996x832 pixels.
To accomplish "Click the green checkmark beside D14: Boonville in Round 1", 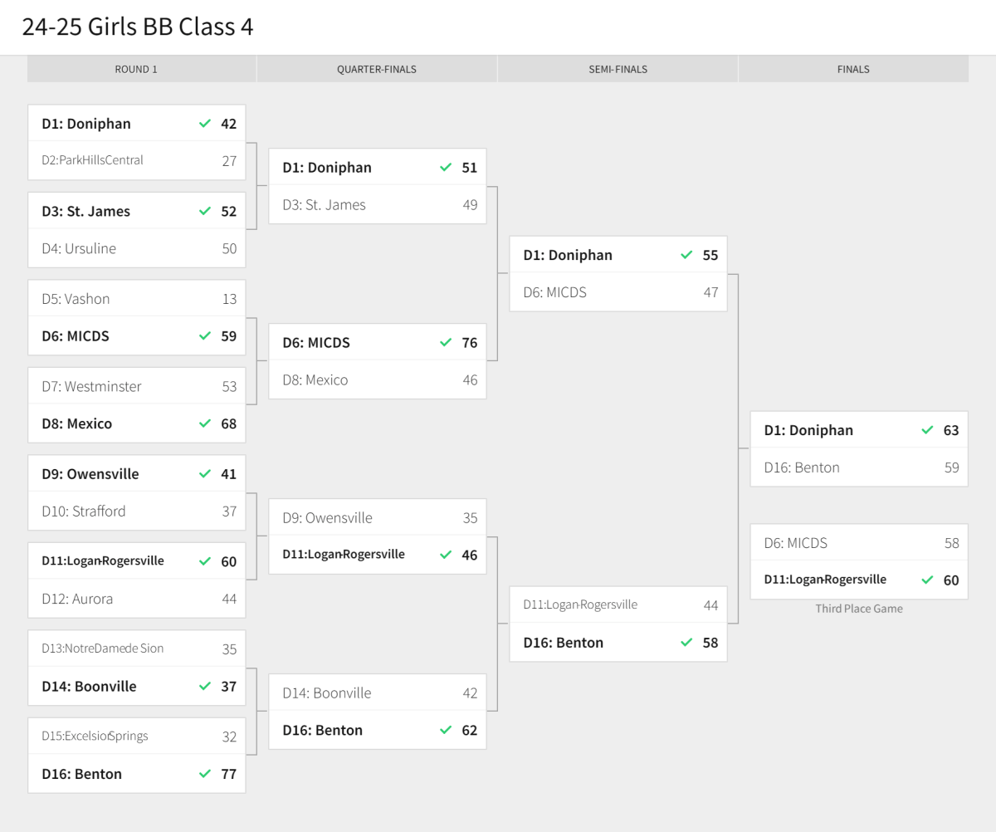I will (205, 687).
